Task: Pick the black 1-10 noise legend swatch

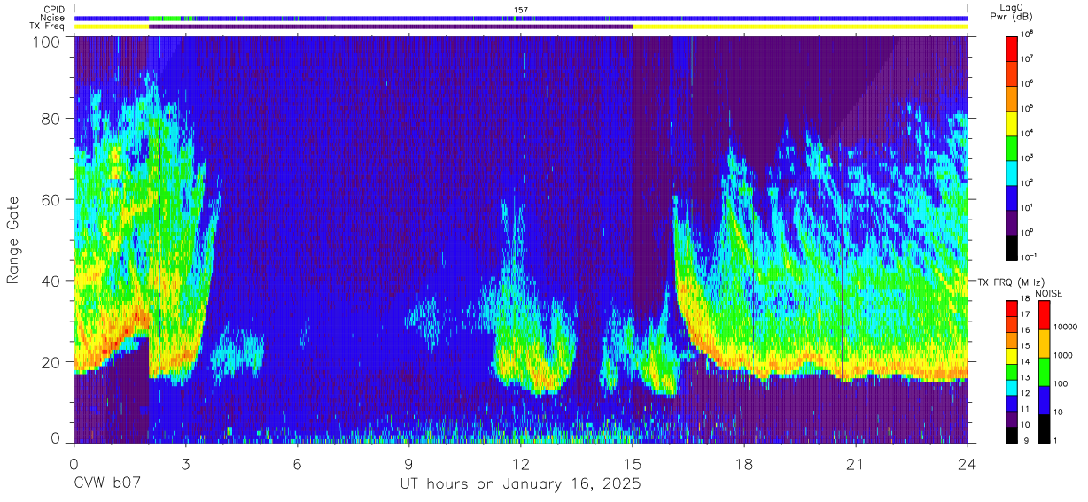Action: click(1045, 428)
